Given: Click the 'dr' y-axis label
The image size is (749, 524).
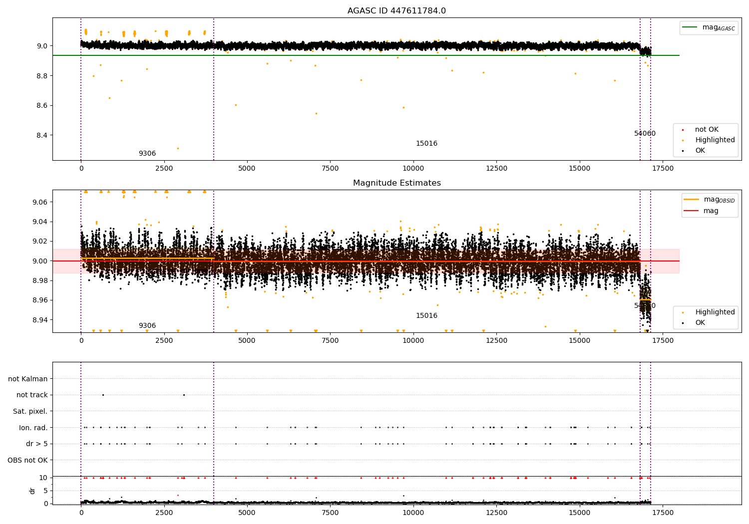Looking at the screenshot, I should pos(32,491).
